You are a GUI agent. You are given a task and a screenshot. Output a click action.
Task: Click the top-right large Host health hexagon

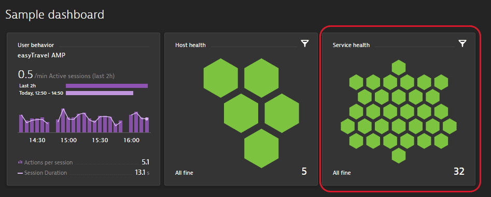[x=261, y=78]
